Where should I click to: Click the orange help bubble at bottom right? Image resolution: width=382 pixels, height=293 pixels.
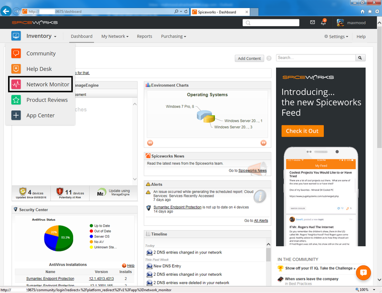(363, 273)
